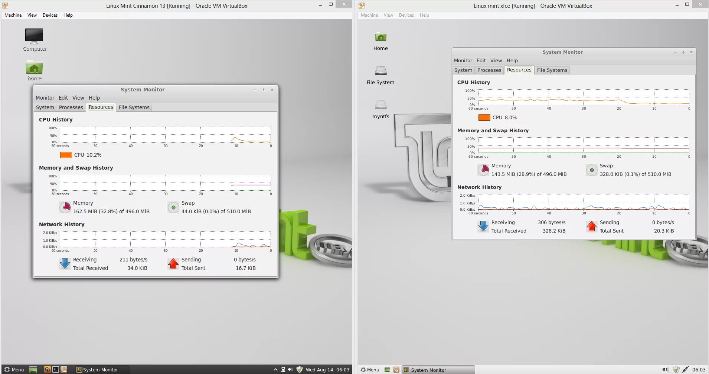Click "143.5 MiB (28.9%) of 496.0 MiB" memory value
Screen dimensions: 709x374
(529, 174)
